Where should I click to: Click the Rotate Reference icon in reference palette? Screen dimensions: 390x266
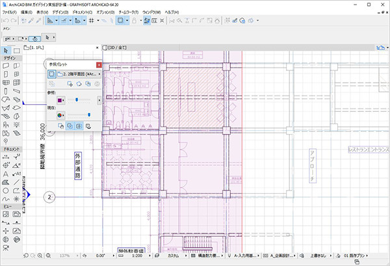coord(79,84)
